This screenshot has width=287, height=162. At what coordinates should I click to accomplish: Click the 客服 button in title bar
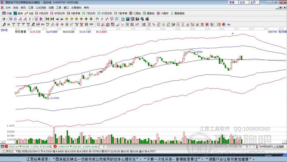(233, 2)
